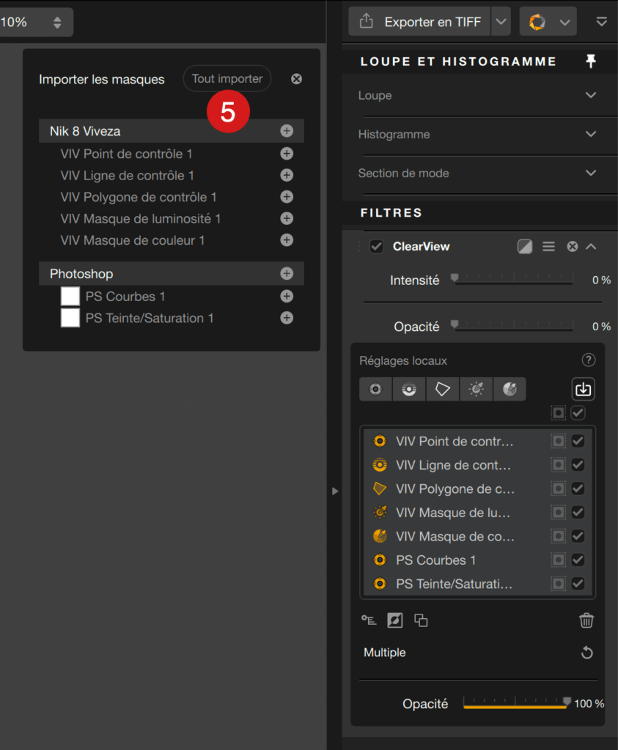Show mask for VIV Point de contr… row
The image size is (618, 750).
click(558, 441)
